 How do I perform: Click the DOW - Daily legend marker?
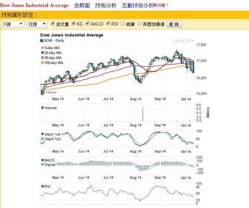click(x=41, y=41)
